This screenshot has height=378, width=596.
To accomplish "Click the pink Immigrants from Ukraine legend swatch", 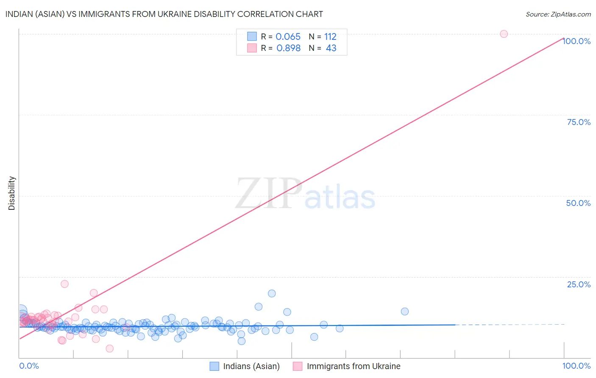I will [x=298, y=366].
